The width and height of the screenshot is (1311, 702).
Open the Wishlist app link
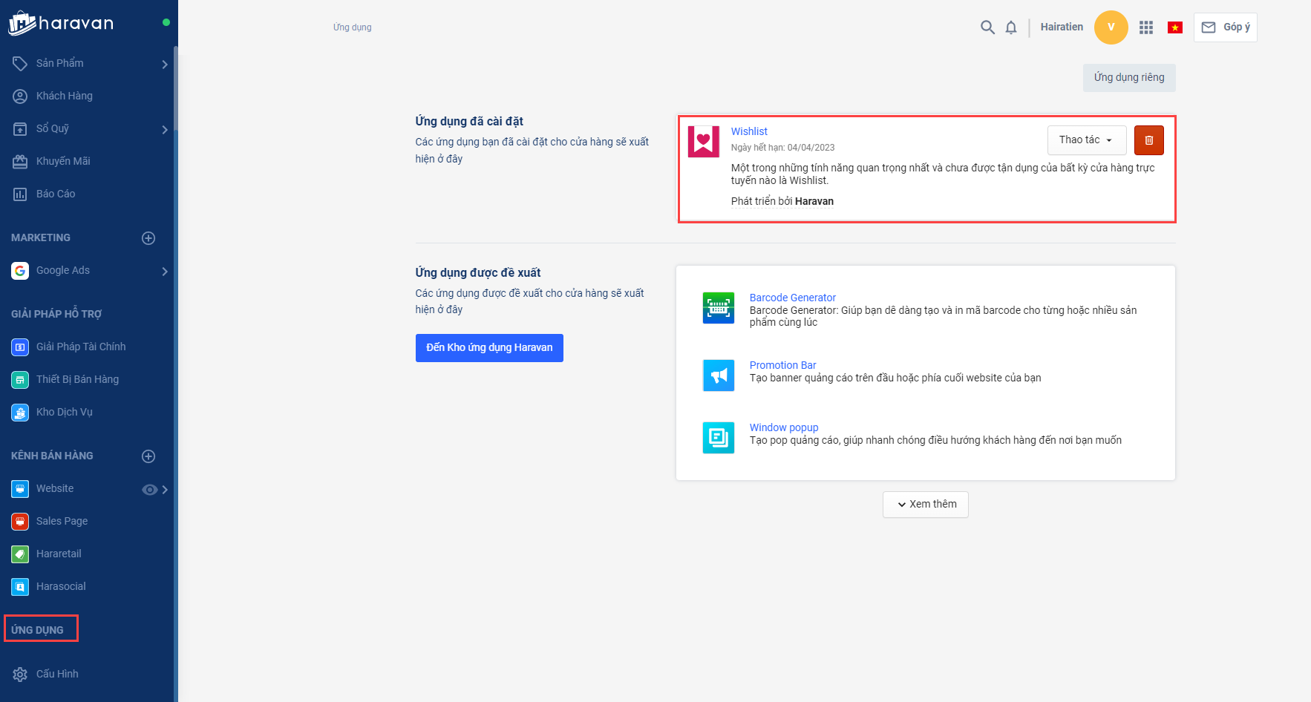[x=749, y=131]
